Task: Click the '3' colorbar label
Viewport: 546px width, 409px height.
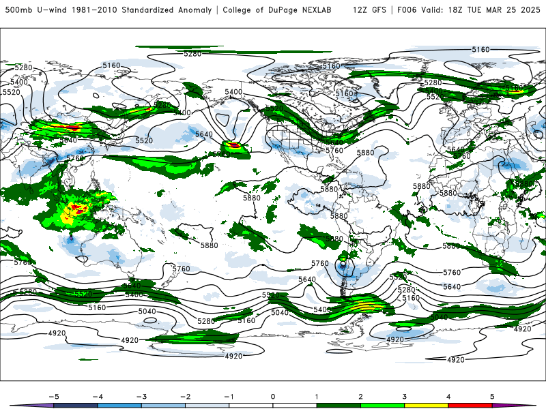Action: point(404,397)
